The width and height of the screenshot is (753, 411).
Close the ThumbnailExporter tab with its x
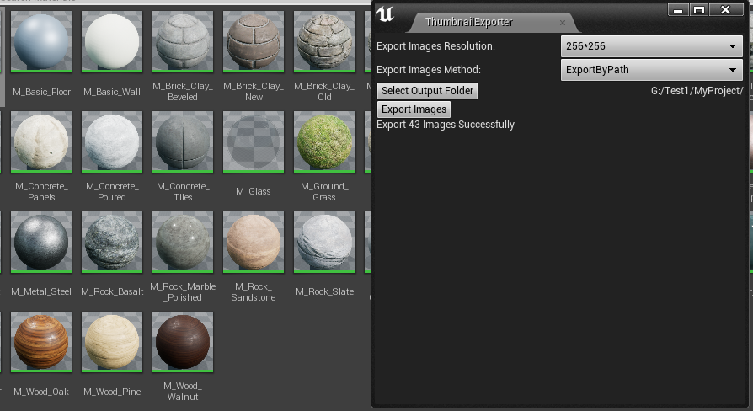(563, 23)
